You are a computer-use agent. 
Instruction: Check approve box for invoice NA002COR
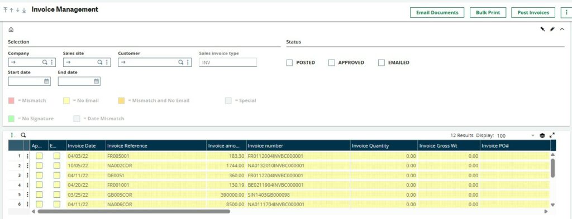tap(39, 166)
